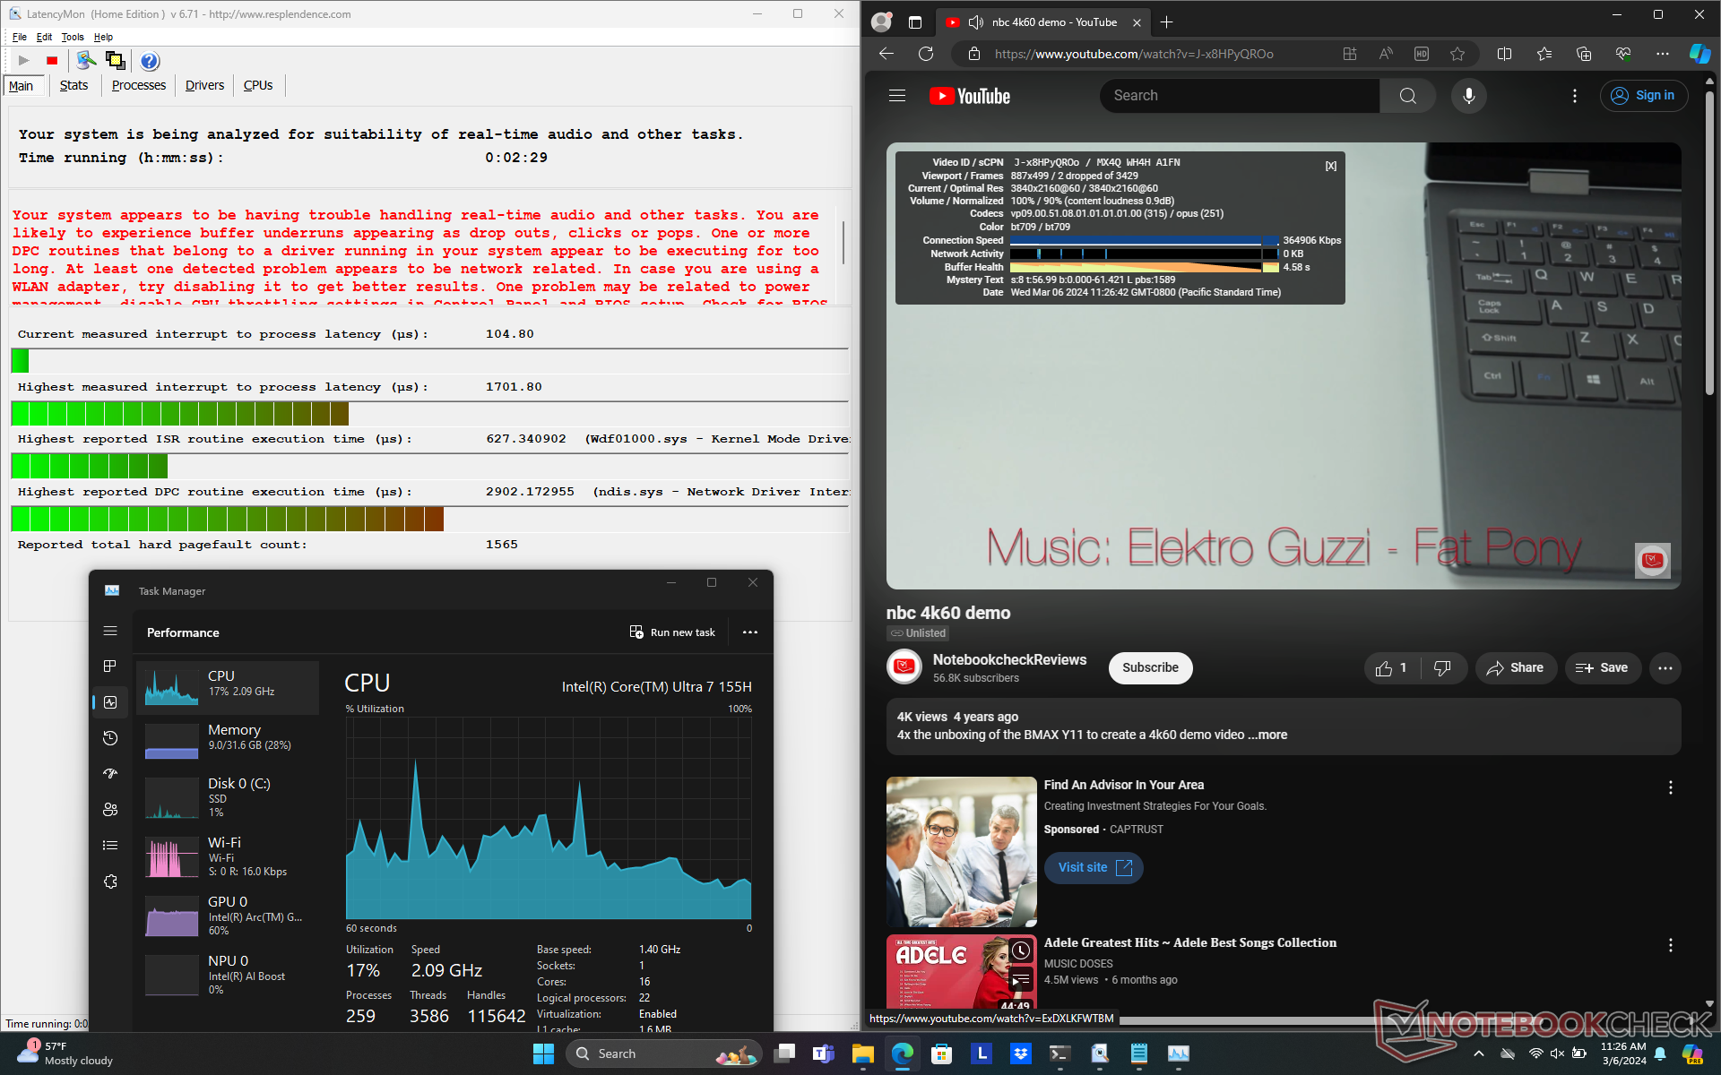Expand video description with ...more
Viewport: 1721px width, 1075px height.
tap(1267, 735)
